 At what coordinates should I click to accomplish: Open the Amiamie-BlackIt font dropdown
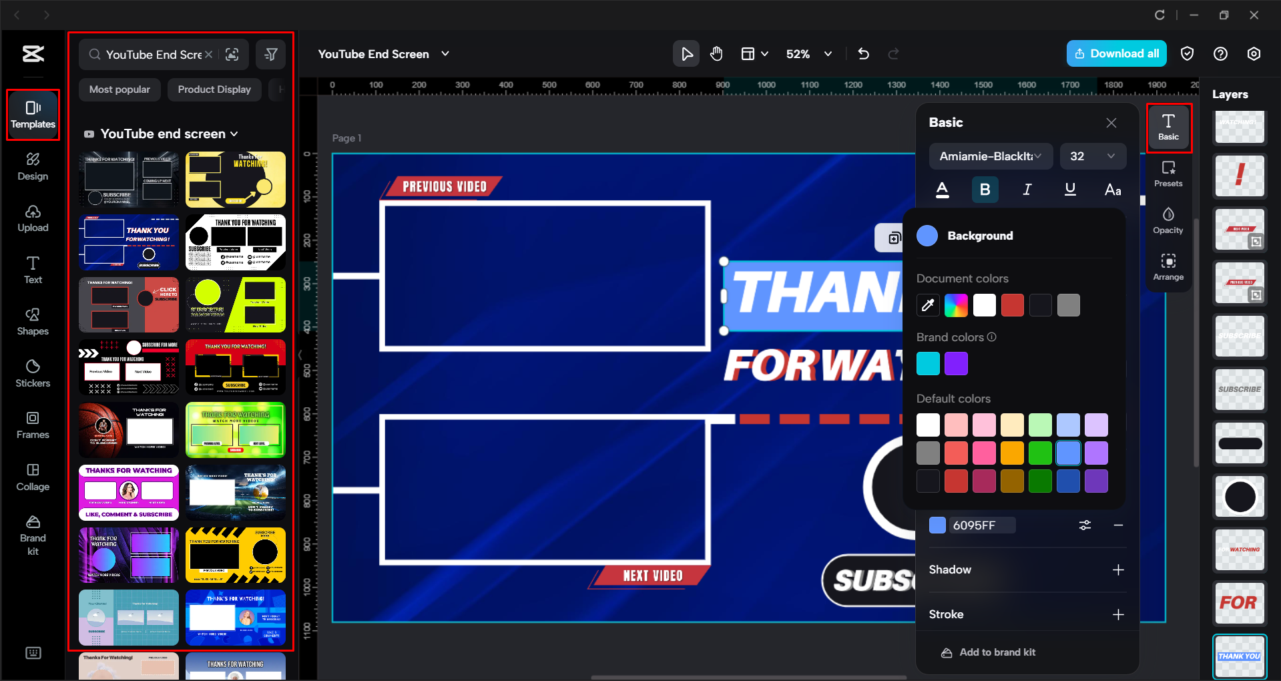click(x=990, y=156)
